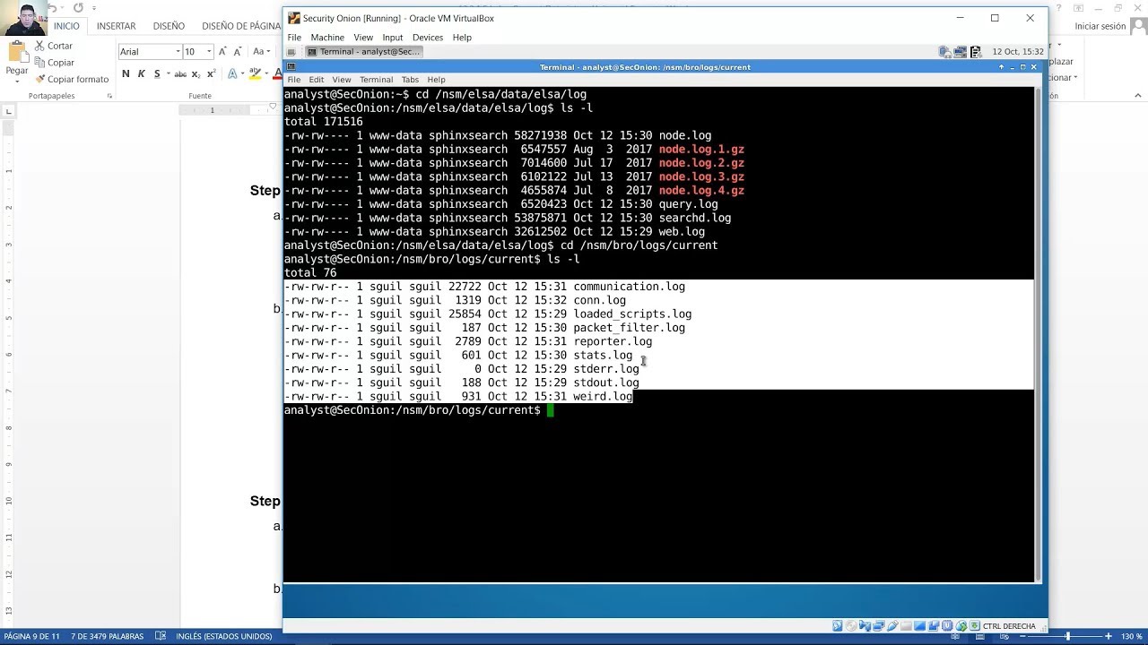
Task: Open VirtualBox File menu
Action: click(294, 38)
